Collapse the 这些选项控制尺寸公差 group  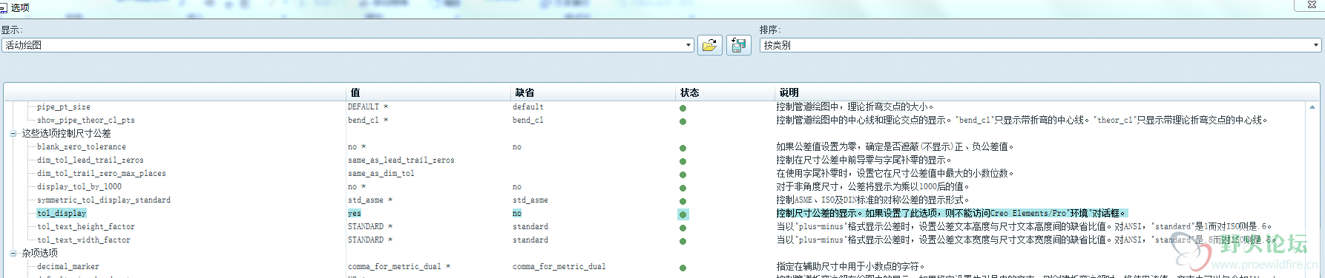click(13, 134)
